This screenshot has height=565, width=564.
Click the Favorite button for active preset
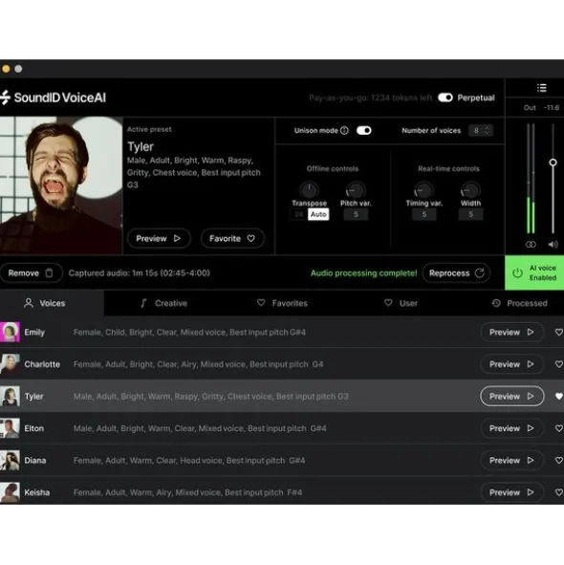point(233,239)
